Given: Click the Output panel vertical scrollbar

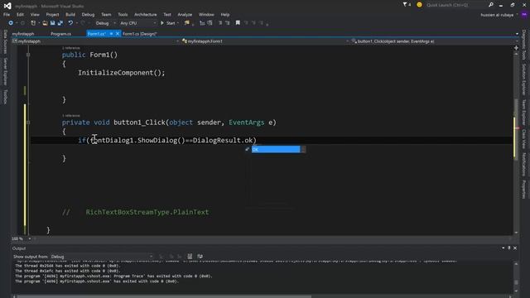Looking at the screenshot, I should pyautogui.click(x=516, y=277).
